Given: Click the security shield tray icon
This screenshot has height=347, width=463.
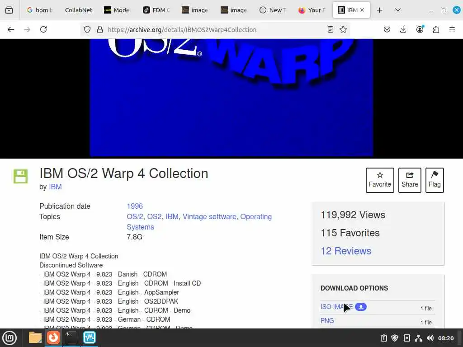Looking at the screenshot, I should coord(395,338).
